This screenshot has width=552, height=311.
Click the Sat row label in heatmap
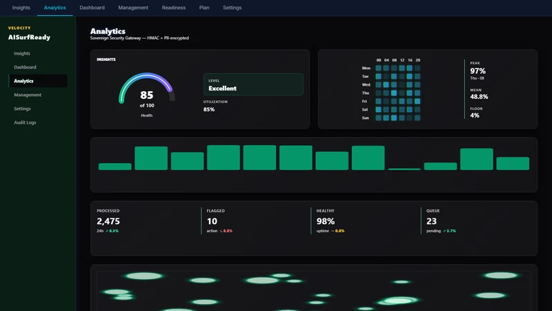pos(365,110)
